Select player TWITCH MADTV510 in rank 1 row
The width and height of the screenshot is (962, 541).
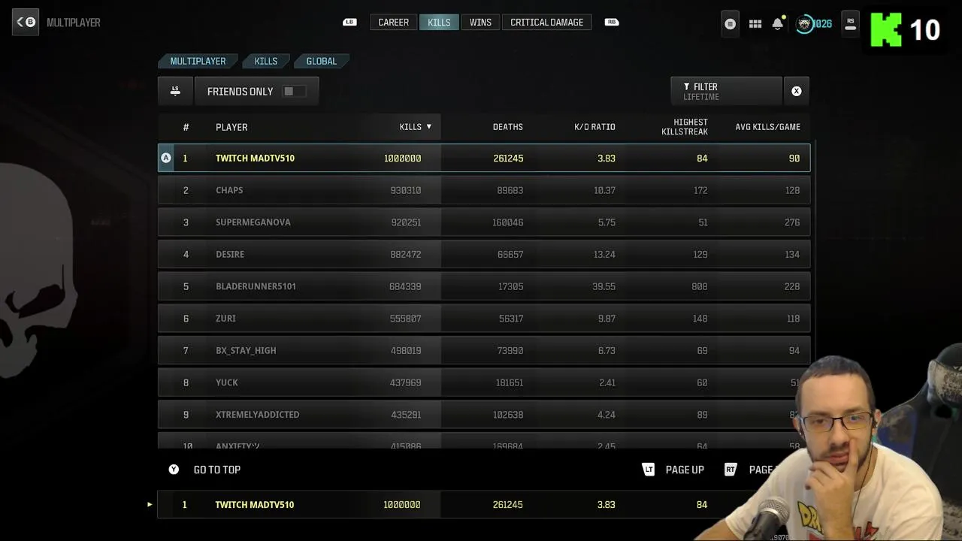tap(484, 158)
